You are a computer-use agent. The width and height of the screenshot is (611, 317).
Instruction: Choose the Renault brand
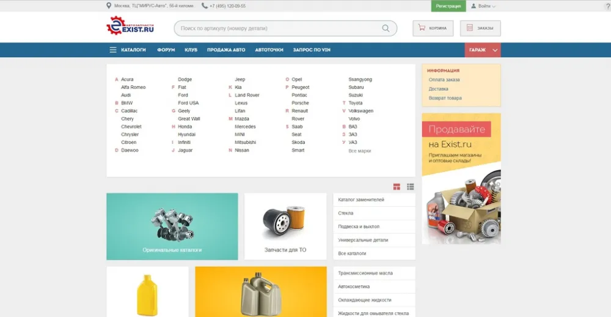coord(299,111)
